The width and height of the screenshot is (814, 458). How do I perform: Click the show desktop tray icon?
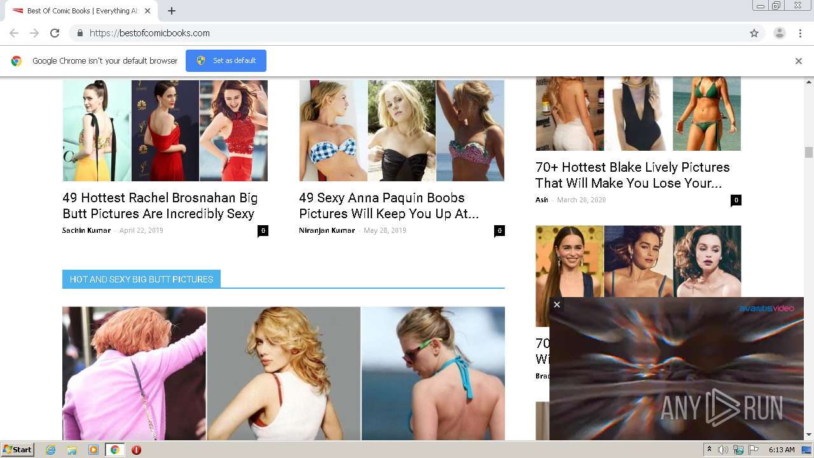tap(807, 450)
